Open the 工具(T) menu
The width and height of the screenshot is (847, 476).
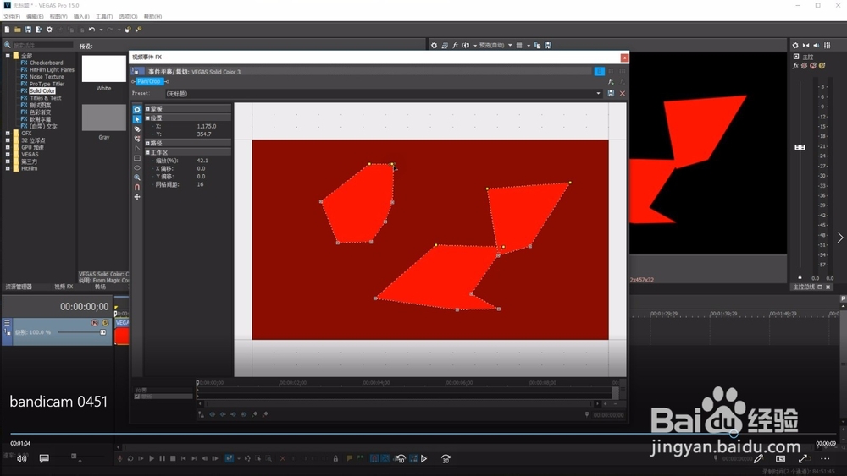click(x=104, y=17)
